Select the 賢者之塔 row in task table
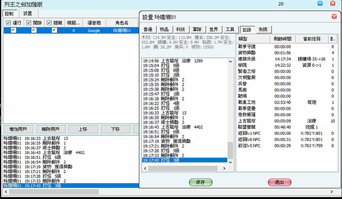Image resolution: width=342 pixels, height=199 pixels. (287, 72)
